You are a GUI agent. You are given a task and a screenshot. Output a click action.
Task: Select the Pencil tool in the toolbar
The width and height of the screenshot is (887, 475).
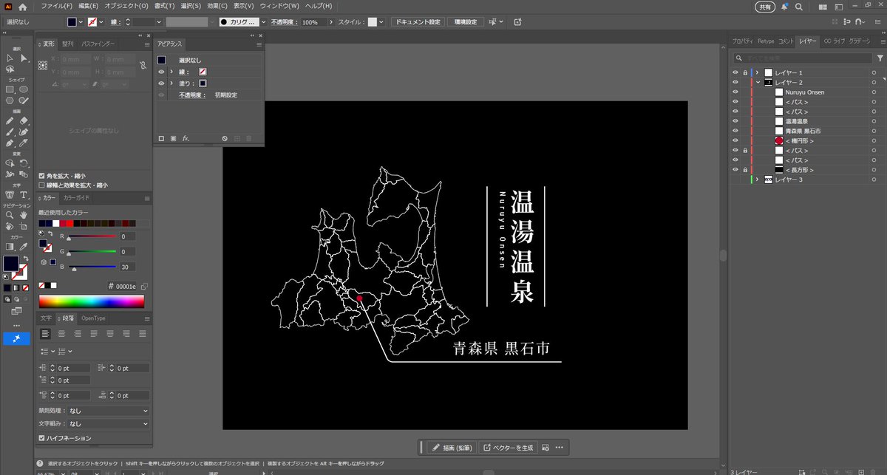(x=10, y=120)
